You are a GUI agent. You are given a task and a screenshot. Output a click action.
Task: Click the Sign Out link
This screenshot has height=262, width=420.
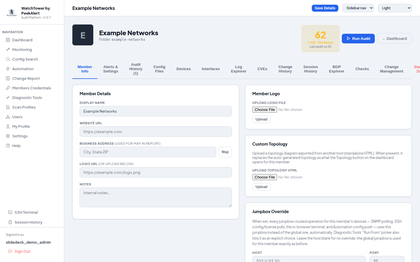[x=19, y=251]
